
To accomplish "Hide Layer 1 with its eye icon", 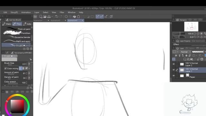I will point(174,70).
